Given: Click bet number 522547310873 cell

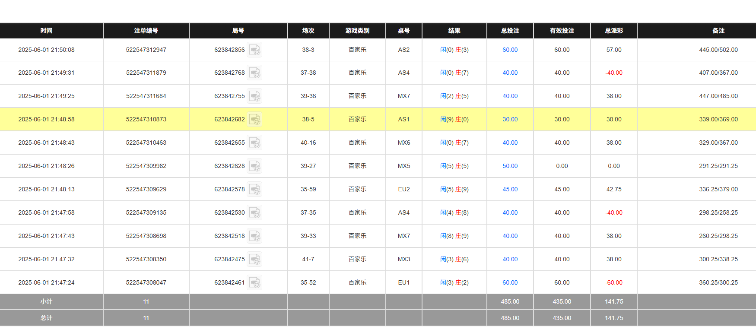Looking at the screenshot, I should pyautogui.click(x=146, y=120).
